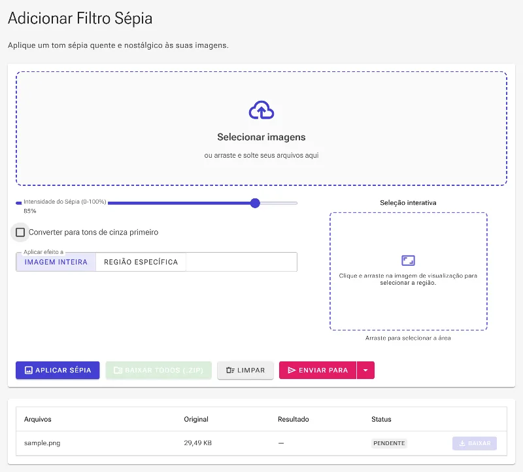The image size is (523, 472).
Task: Click the 85% intensity value
Action: click(x=29, y=211)
